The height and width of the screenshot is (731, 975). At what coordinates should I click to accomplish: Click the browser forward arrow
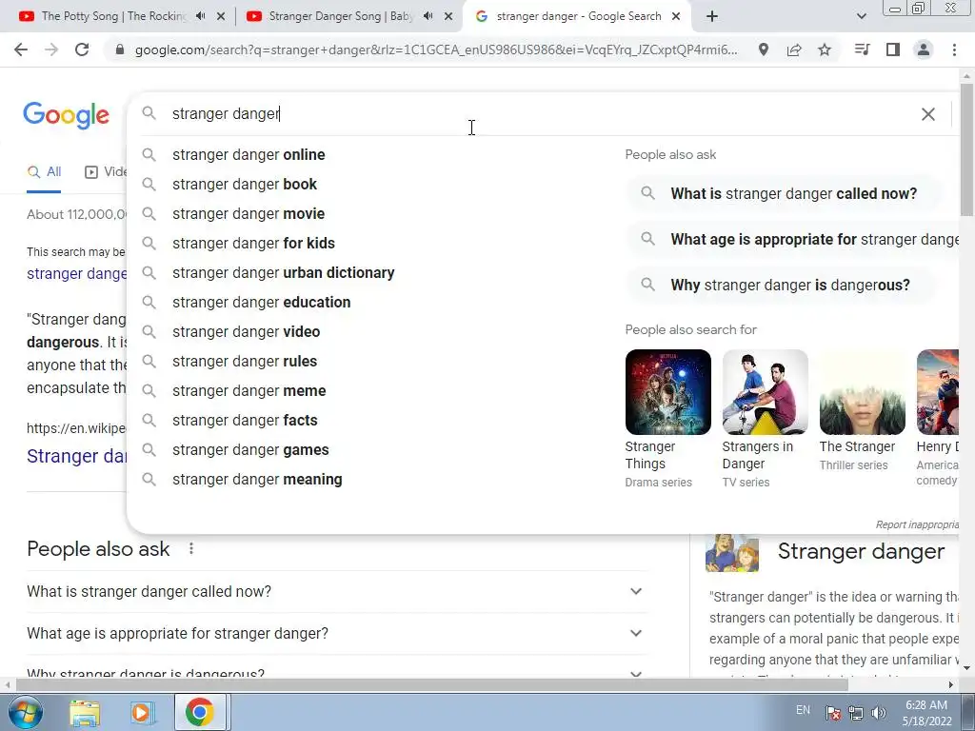[51, 49]
